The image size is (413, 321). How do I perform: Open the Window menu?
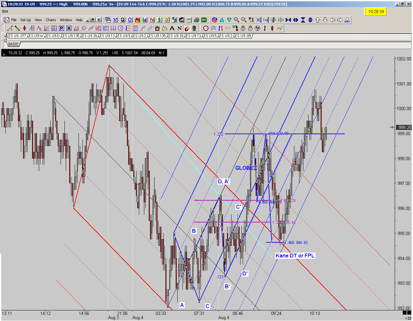[66, 20]
